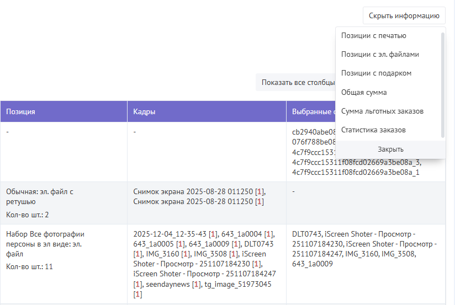Image resolution: width=455 pixels, height=305 pixels.
Task: Select Позиции с печатью menu entry
Action: point(374,36)
